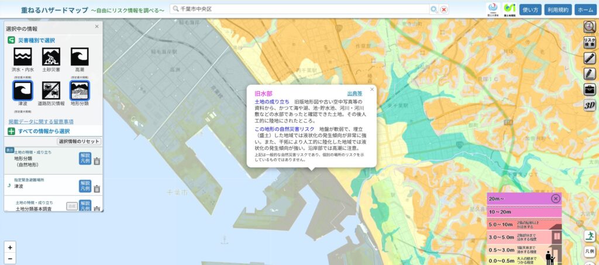
Task: Select the ruler measurement tool
Action: coord(590,58)
